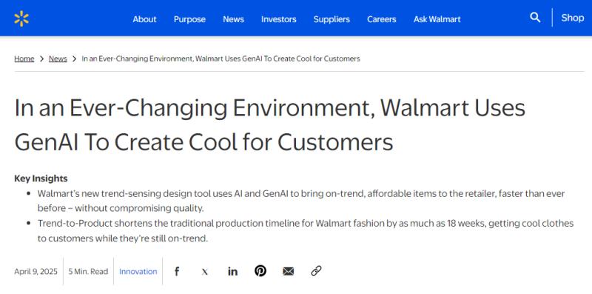Screen dimensions: 592x294
Task: Click the article headline text
Action: (x=269, y=124)
